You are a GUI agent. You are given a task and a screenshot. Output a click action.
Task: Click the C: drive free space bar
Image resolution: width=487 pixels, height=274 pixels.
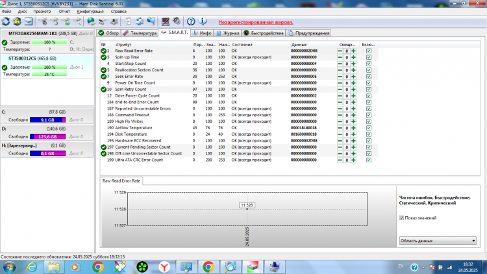coord(47,120)
